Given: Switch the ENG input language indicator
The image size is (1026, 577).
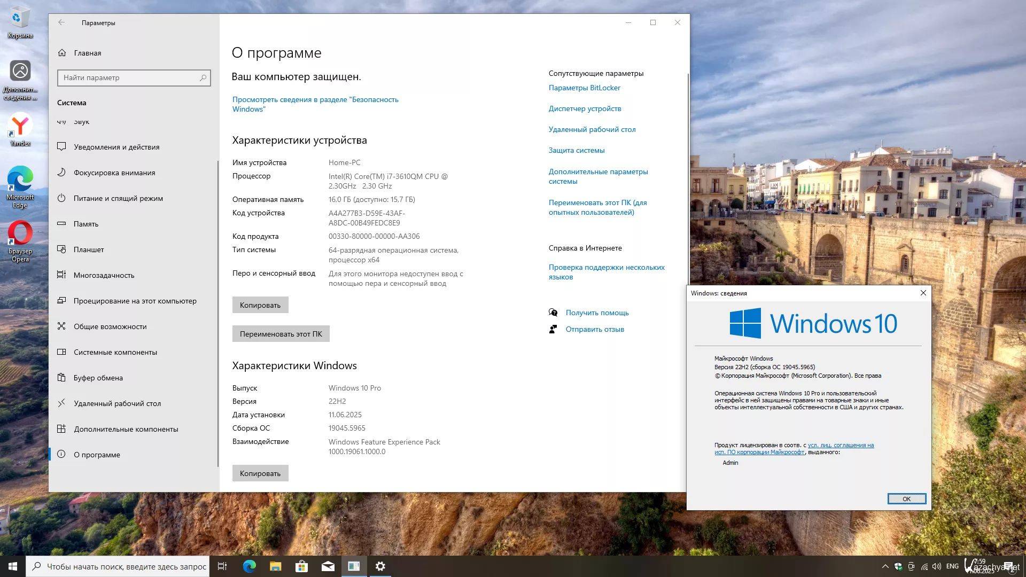Looking at the screenshot, I should (952, 566).
